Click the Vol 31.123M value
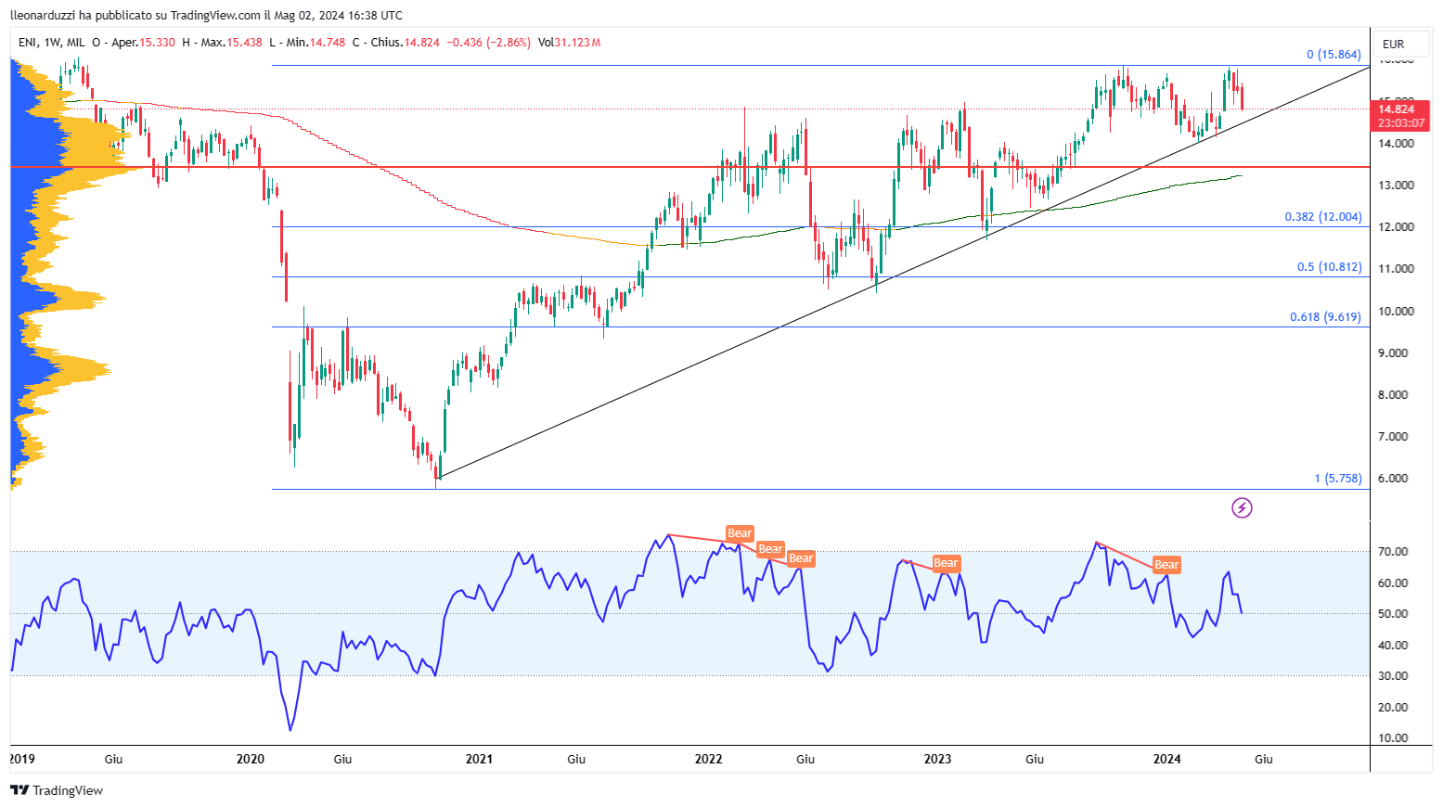 click(569, 43)
